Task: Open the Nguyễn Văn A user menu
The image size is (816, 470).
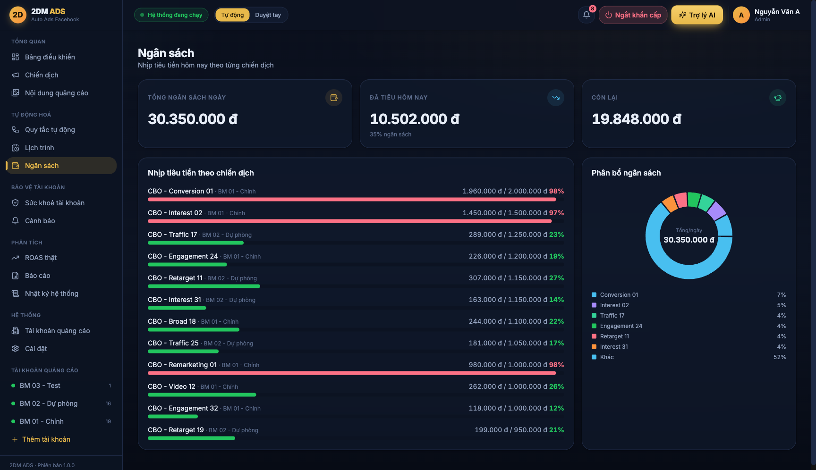Action: (x=766, y=15)
